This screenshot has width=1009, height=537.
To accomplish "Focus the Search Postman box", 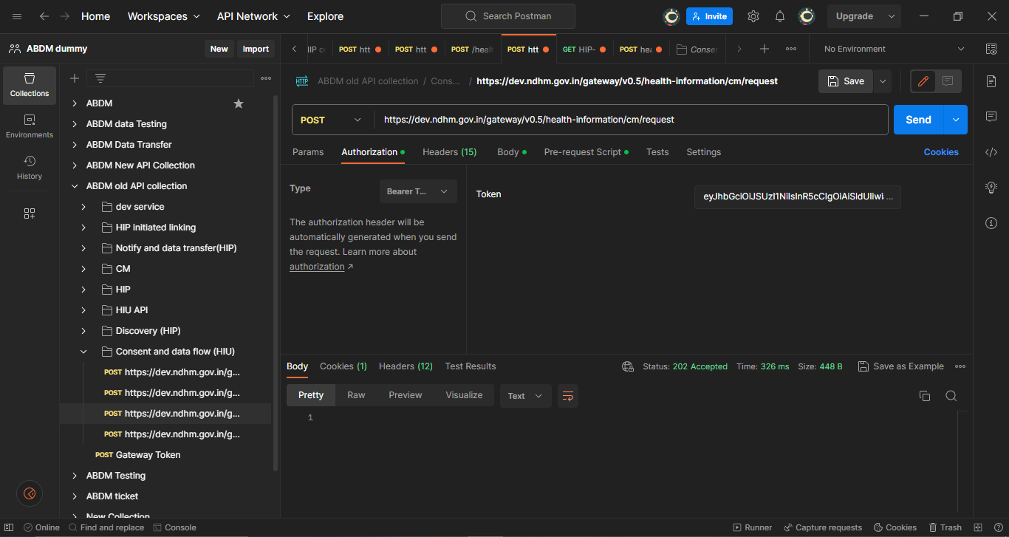I will tap(508, 16).
